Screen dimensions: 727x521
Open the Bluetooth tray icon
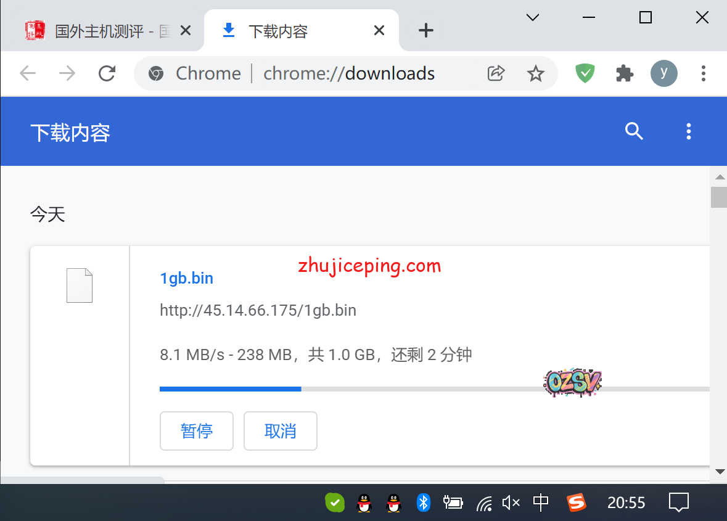point(423,503)
